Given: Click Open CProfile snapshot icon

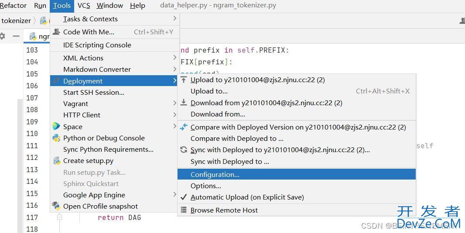Looking at the screenshot, I should [56, 206].
